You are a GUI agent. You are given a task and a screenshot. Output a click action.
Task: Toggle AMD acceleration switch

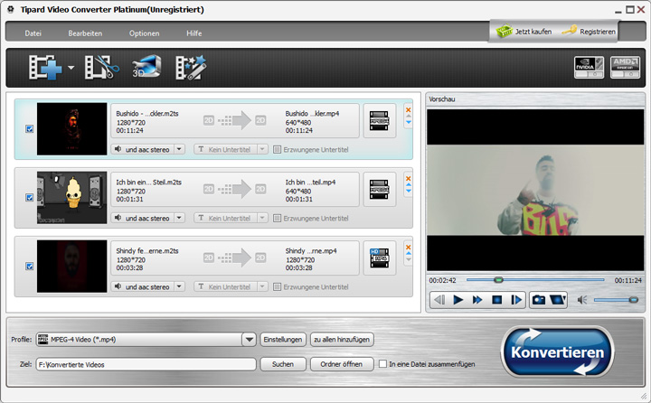pos(625,67)
